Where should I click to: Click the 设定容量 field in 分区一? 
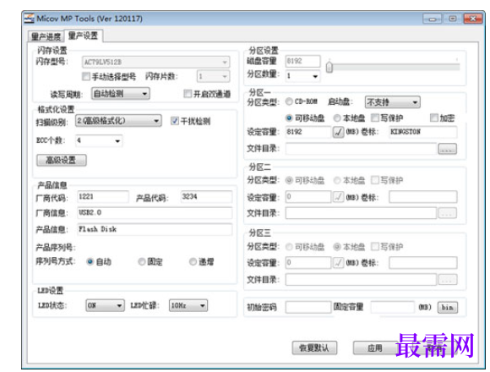[308, 132]
